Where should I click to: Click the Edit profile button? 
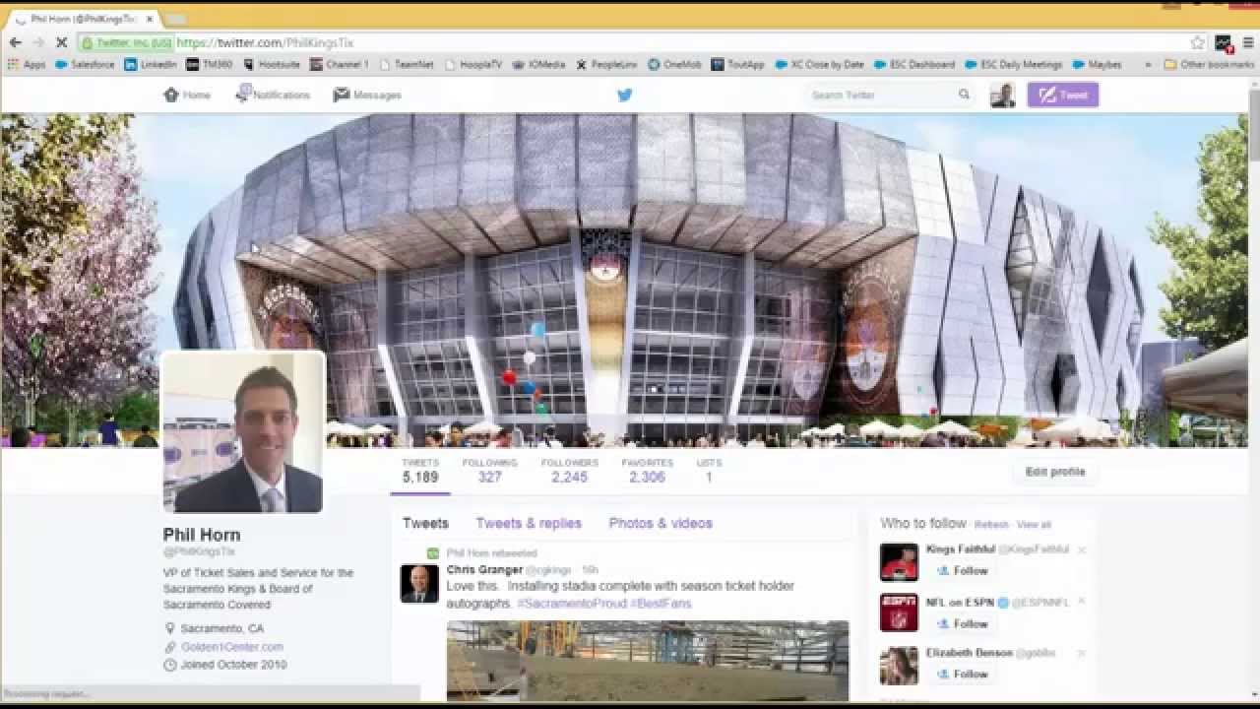(x=1055, y=472)
